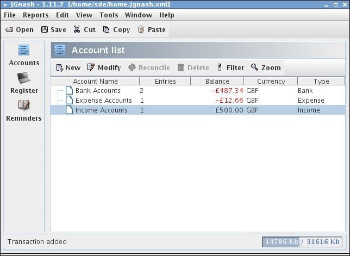
Task: Maximize the jGnash window
Action: point(335,5)
